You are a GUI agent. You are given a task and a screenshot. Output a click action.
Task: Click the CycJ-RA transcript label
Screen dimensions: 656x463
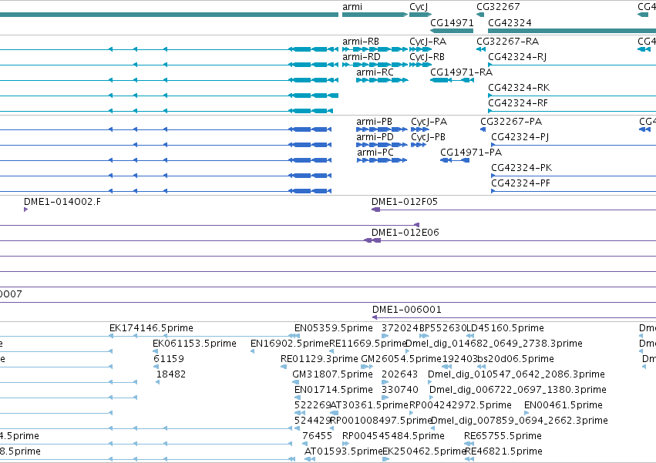pyautogui.click(x=428, y=42)
